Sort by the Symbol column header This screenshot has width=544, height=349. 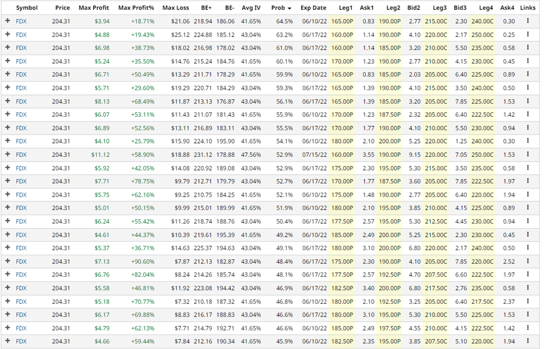(27, 8)
